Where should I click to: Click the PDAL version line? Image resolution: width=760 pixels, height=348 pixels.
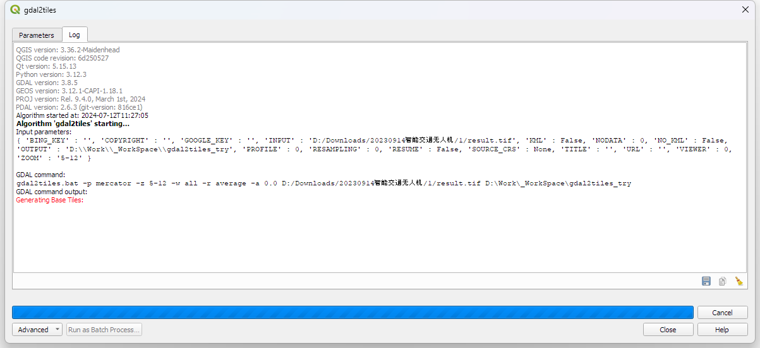[79, 107]
